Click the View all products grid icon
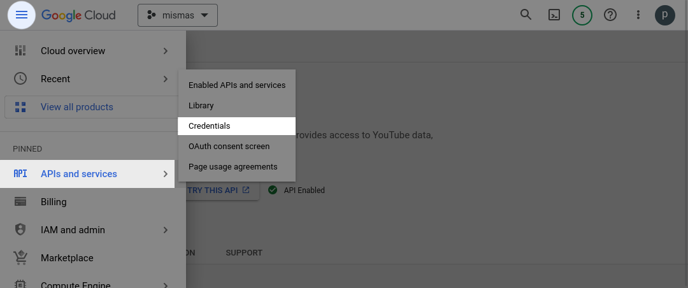 click(20, 106)
